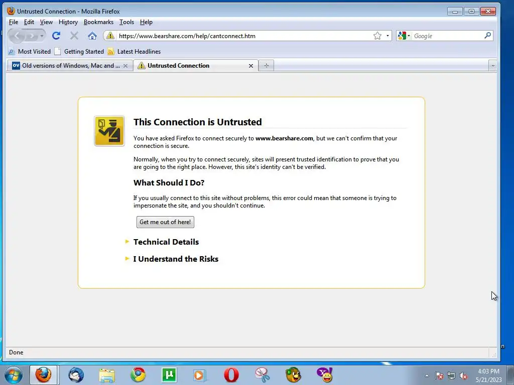Click the warning site identity icon in address bar
Screen dimensions: 514x385
click(x=110, y=36)
